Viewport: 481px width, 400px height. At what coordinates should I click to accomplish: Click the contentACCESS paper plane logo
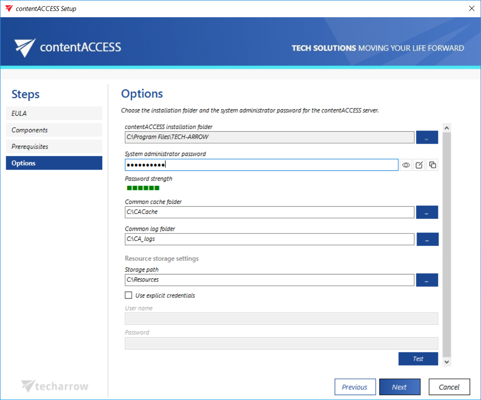click(25, 48)
